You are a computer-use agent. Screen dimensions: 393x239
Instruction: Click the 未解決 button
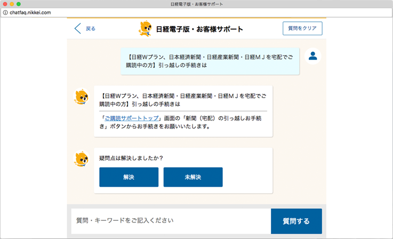point(193,177)
